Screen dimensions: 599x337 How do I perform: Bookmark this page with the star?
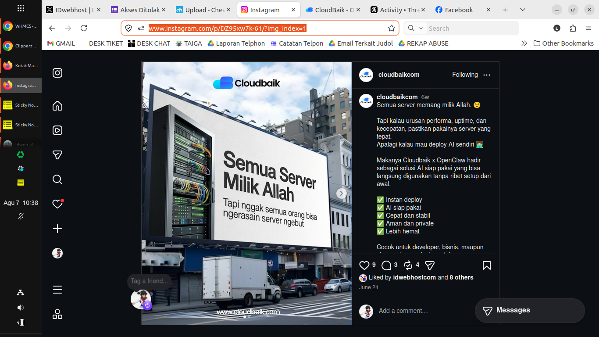tap(392, 28)
